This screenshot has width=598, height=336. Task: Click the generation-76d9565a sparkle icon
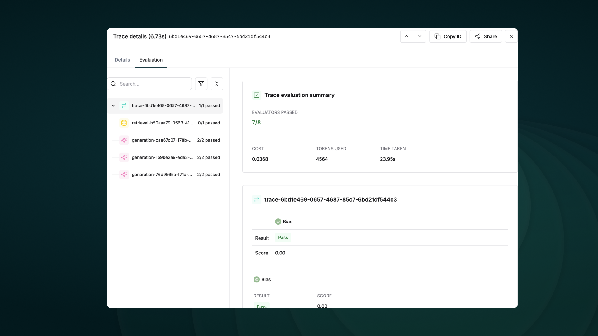click(124, 175)
